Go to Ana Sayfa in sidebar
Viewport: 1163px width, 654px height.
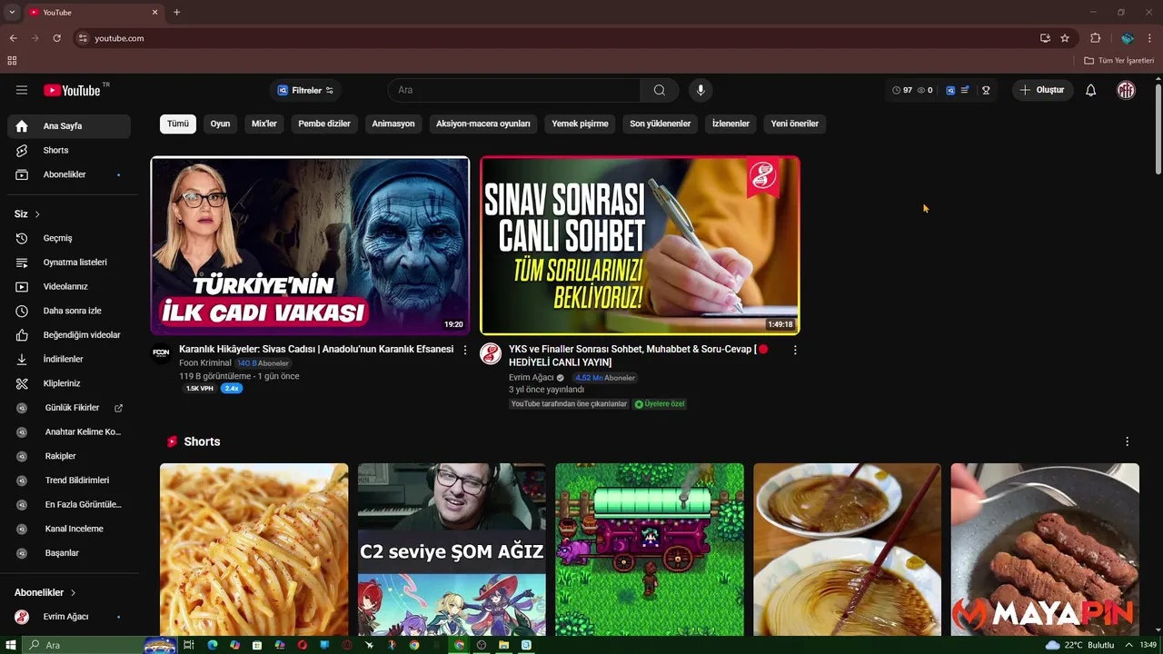69,126
